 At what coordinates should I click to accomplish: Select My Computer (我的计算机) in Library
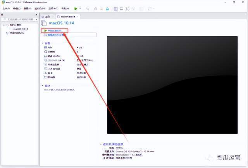tap(15, 25)
